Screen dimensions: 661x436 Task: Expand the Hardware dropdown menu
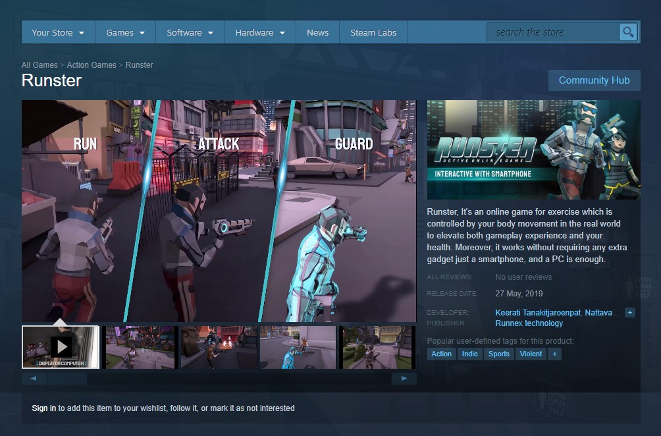(259, 32)
